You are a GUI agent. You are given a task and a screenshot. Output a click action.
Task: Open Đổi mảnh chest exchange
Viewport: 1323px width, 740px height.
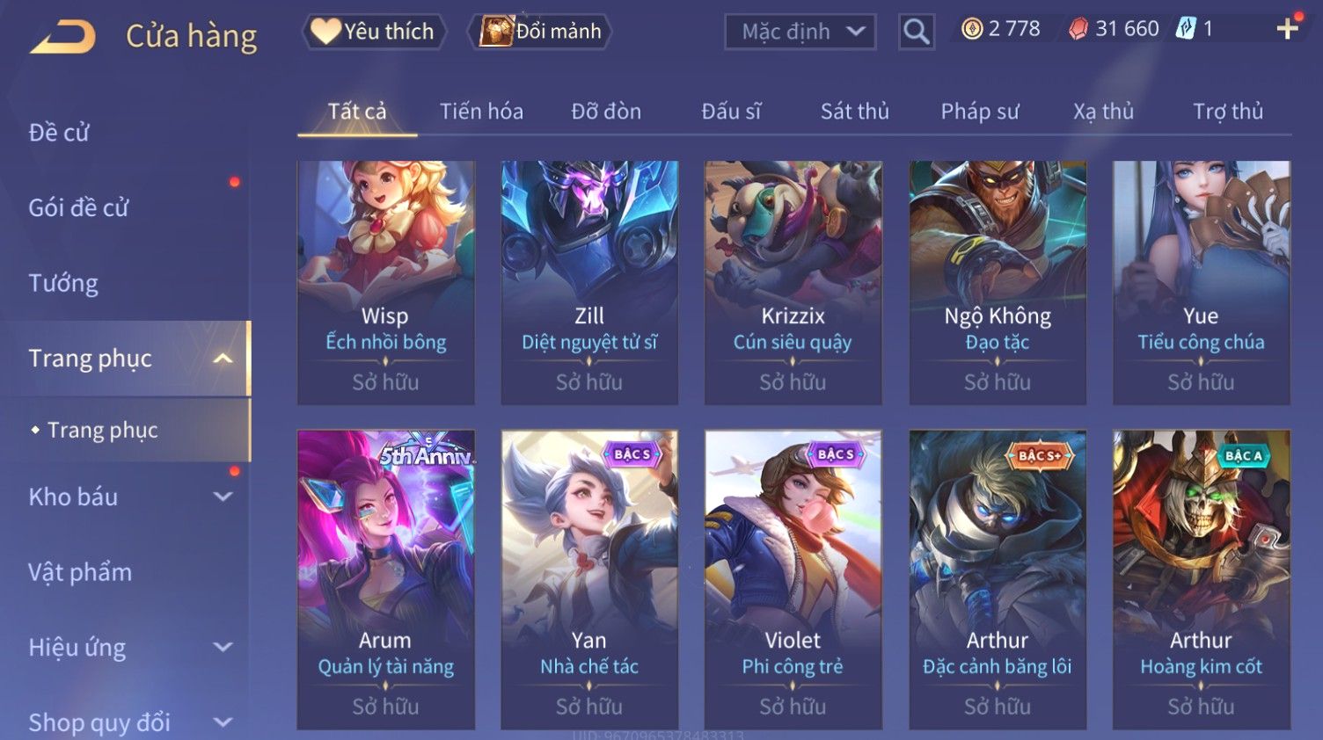click(542, 32)
